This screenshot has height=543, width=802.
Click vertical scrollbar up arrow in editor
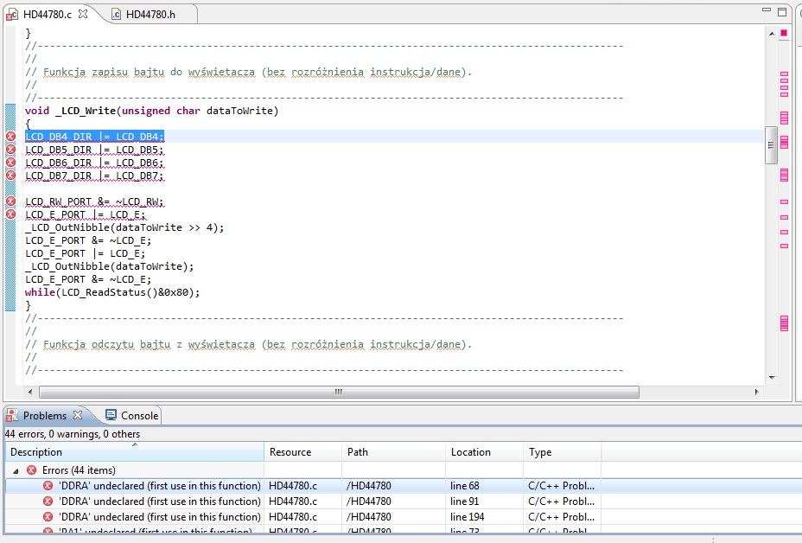coord(771,34)
